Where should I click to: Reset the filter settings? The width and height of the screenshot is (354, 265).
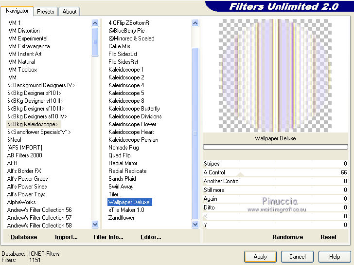coord(329,237)
